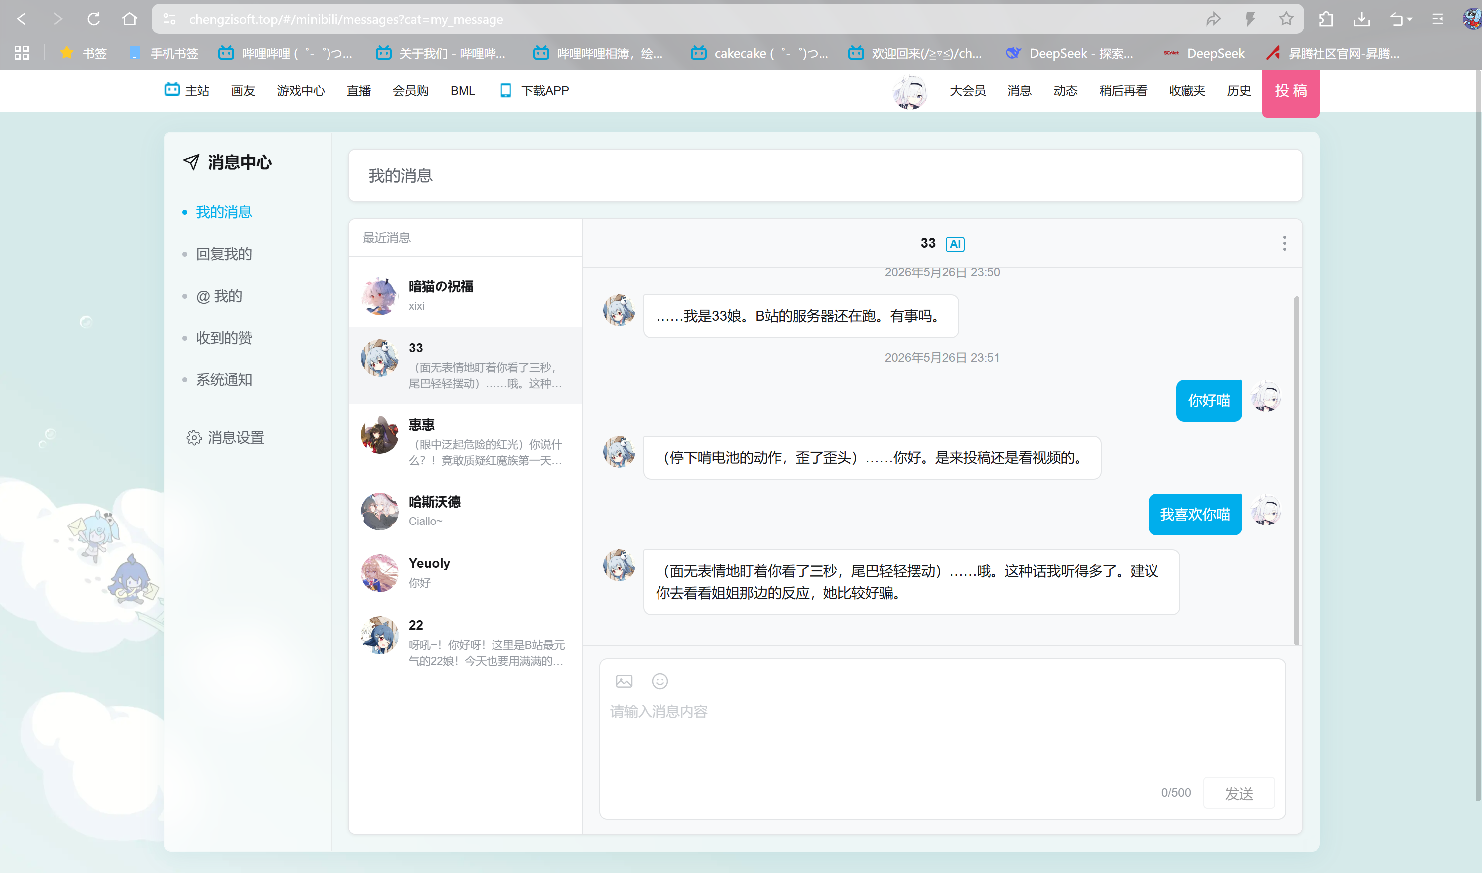Open 33's avatar beside the first chat message

tap(619, 310)
